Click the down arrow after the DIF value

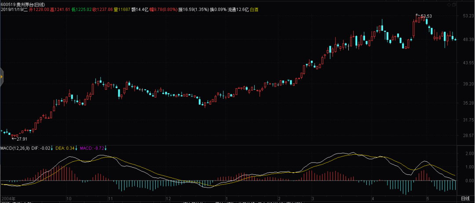click(x=52, y=148)
